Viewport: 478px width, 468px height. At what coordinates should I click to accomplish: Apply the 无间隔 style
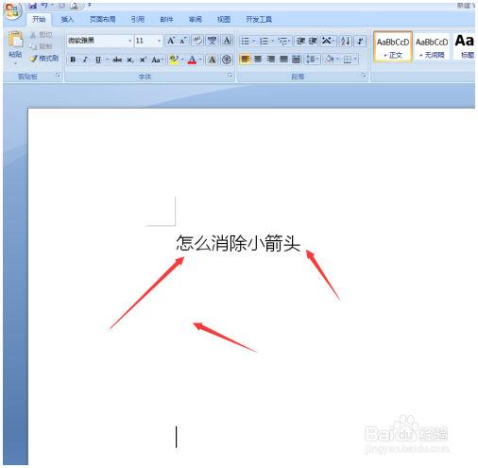point(432,46)
